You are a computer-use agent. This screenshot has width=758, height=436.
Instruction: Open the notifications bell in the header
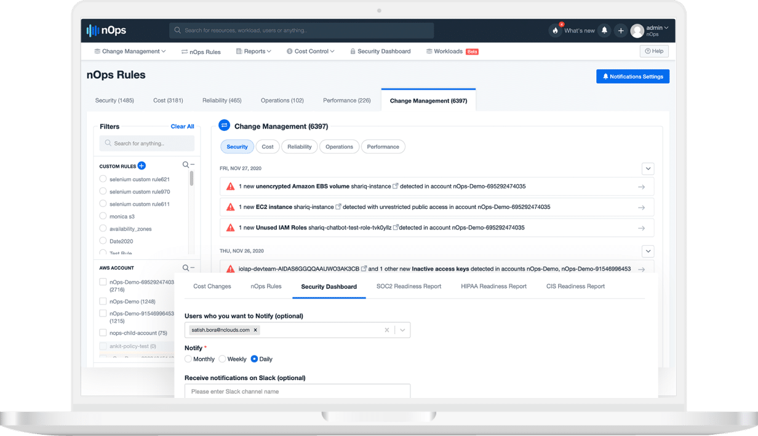point(604,30)
